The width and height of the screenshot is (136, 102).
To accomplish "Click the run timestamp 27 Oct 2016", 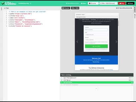I will point(124,8).
